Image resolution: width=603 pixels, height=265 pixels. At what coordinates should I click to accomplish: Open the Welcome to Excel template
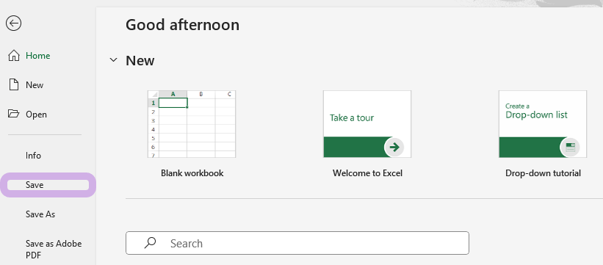click(x=367, y=124)
